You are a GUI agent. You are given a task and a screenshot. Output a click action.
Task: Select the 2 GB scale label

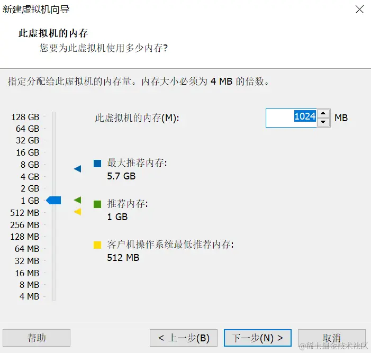point(30,188)
